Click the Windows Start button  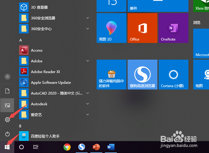point(7,147)
